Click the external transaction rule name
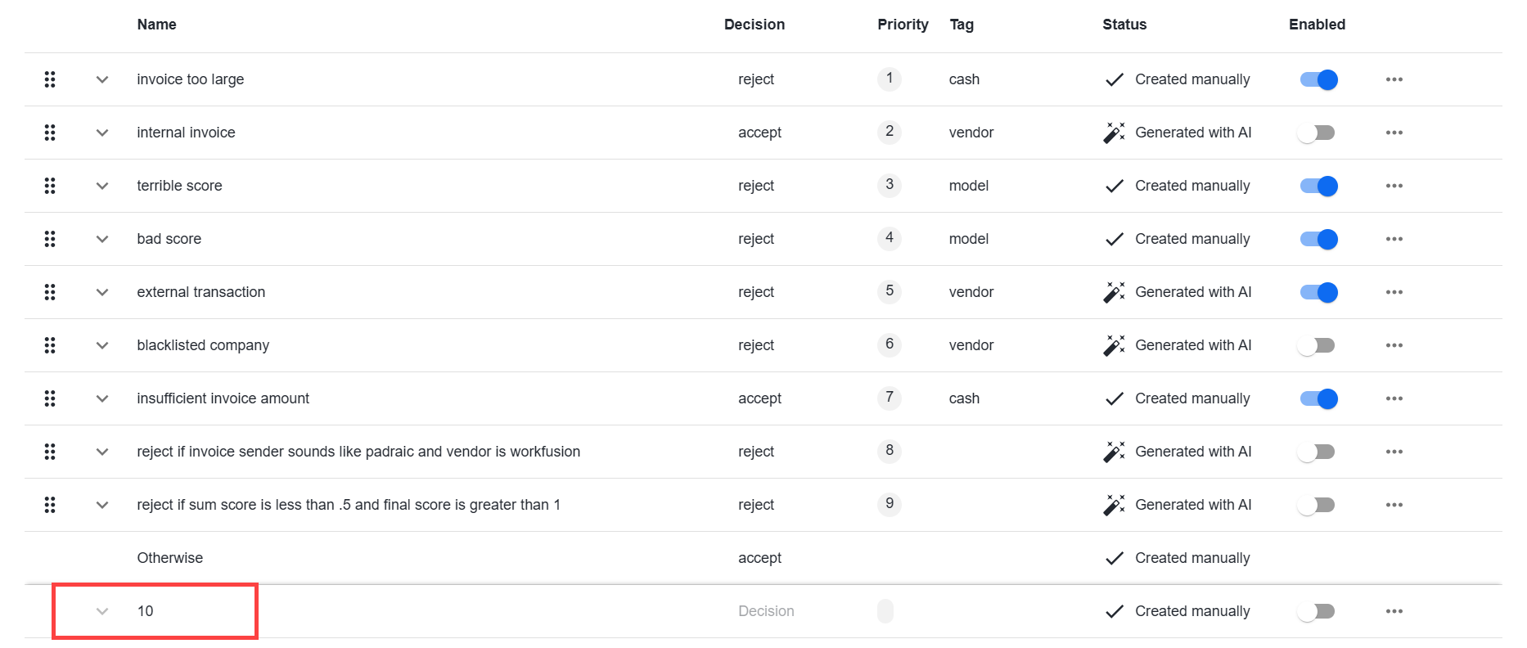The image size is (1527, 648). [x=201, y=292]
